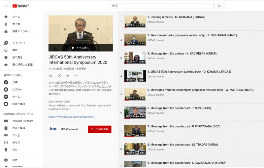Open the three-dot more options menu
Screen dimensions: 264x168
pyautogui.click(x=77, y=76)
